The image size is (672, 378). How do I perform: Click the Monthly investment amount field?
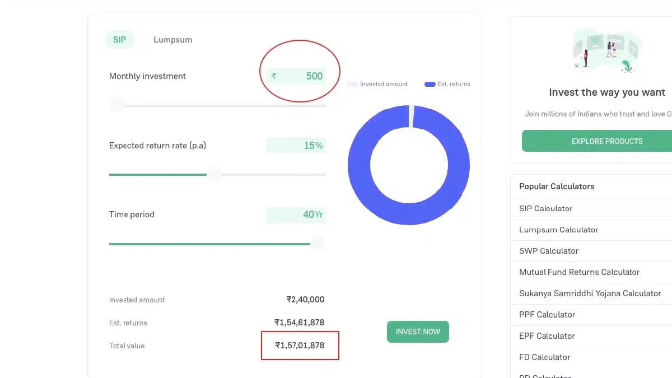tap(302, 76)
